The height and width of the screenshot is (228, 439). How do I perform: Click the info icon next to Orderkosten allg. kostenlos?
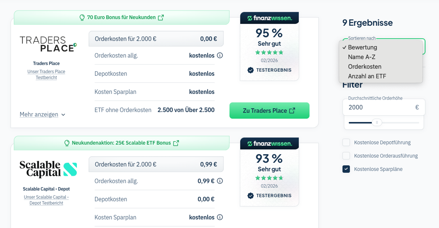(220, 55)
